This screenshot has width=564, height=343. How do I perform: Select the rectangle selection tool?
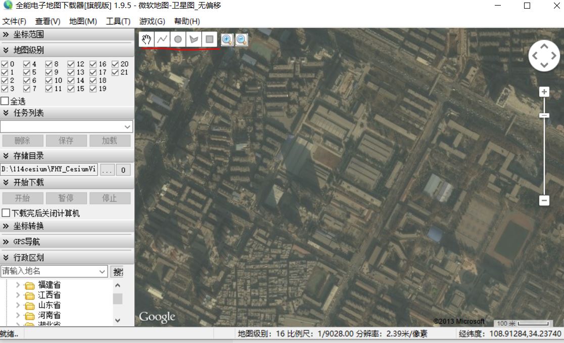click(210, 39)
